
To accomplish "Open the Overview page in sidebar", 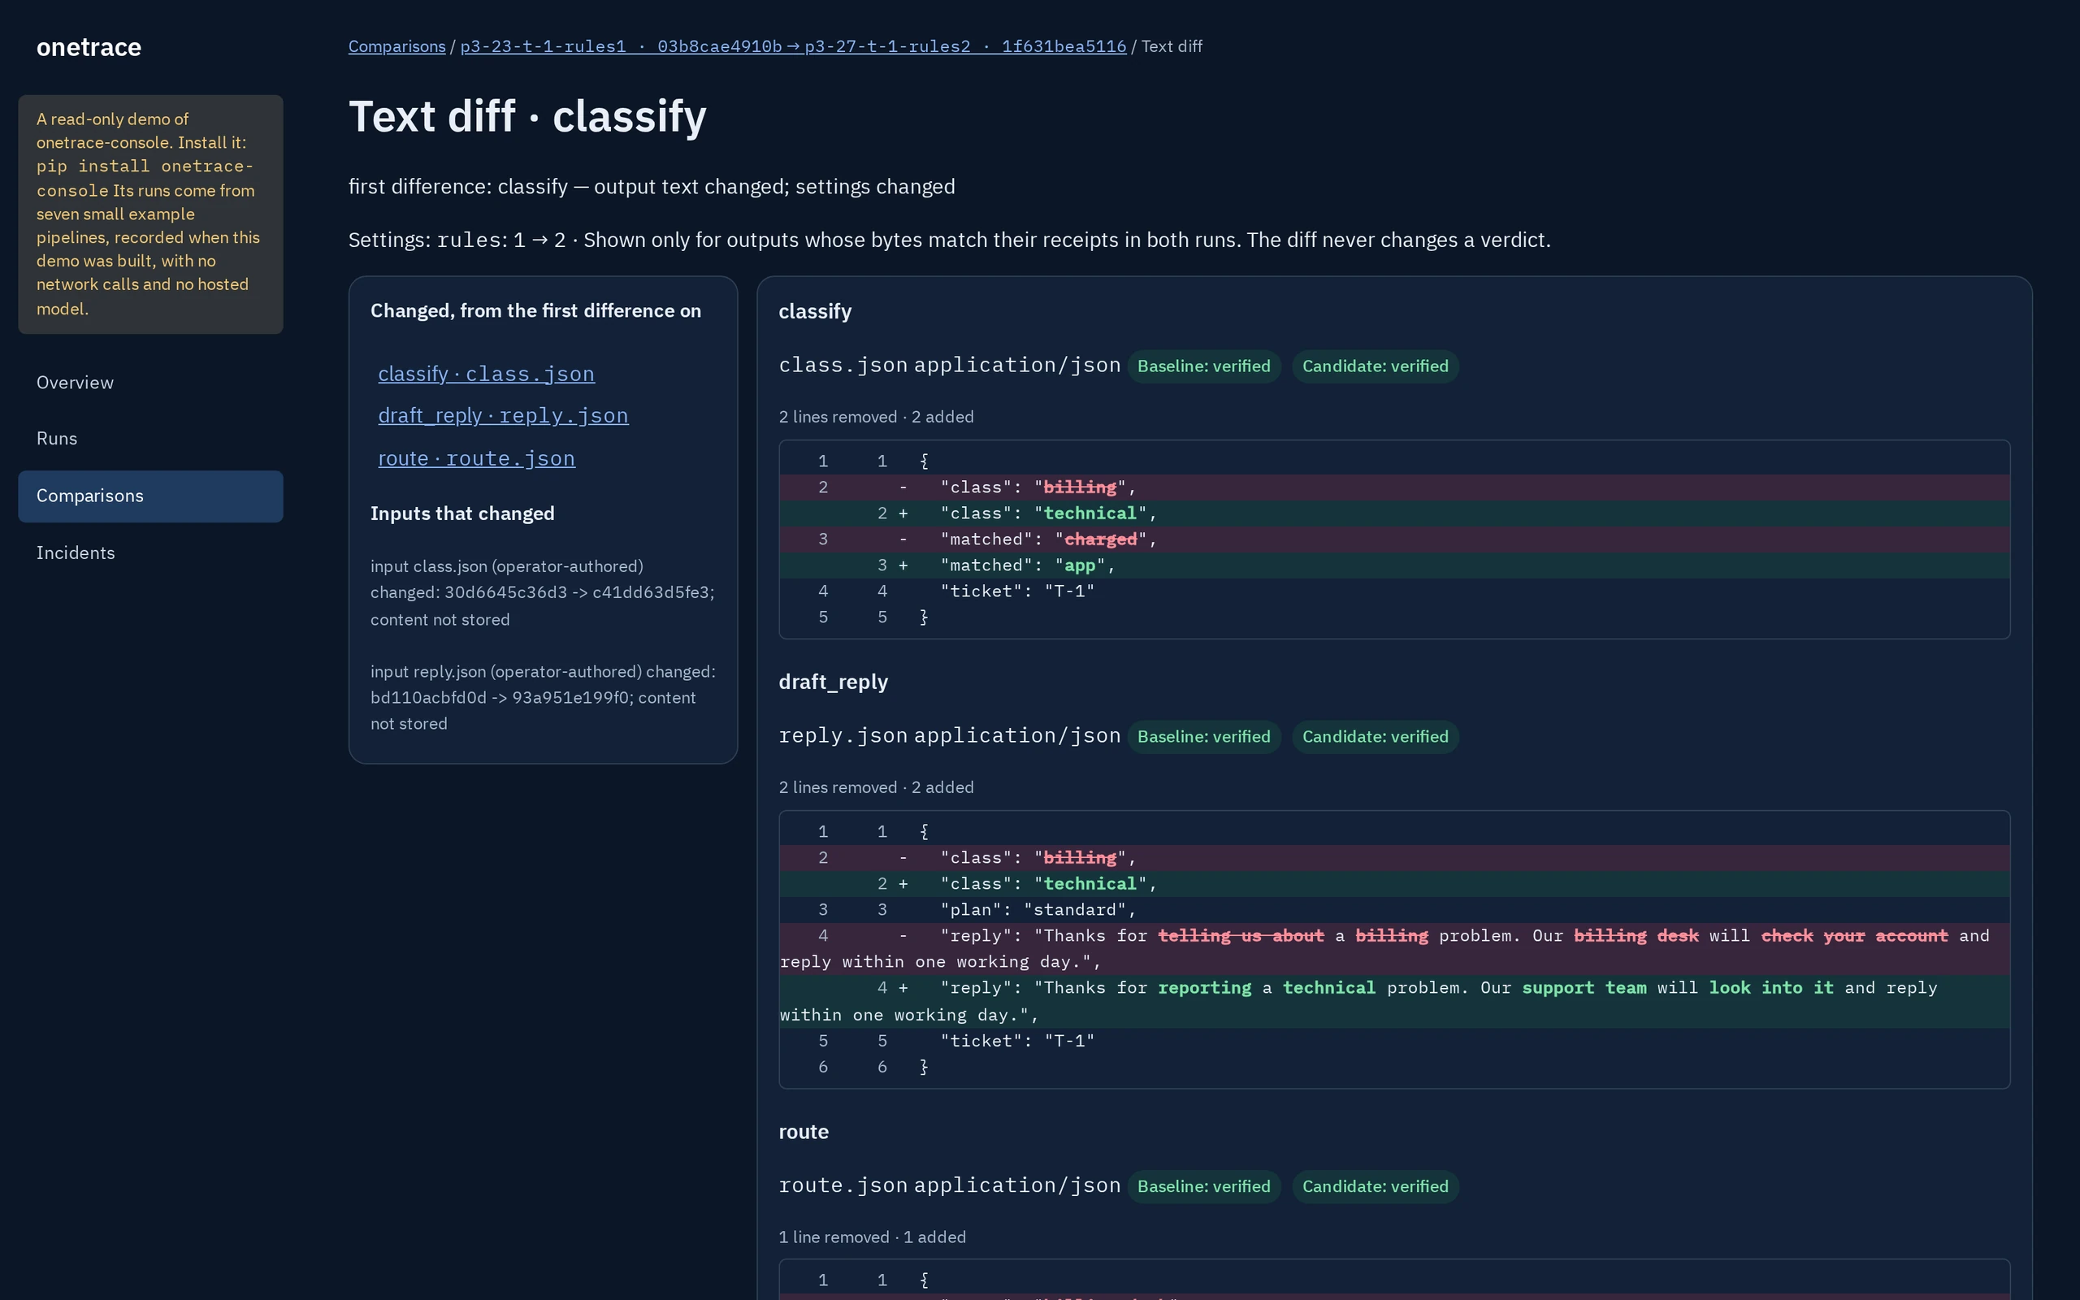I will pos(150,383).
